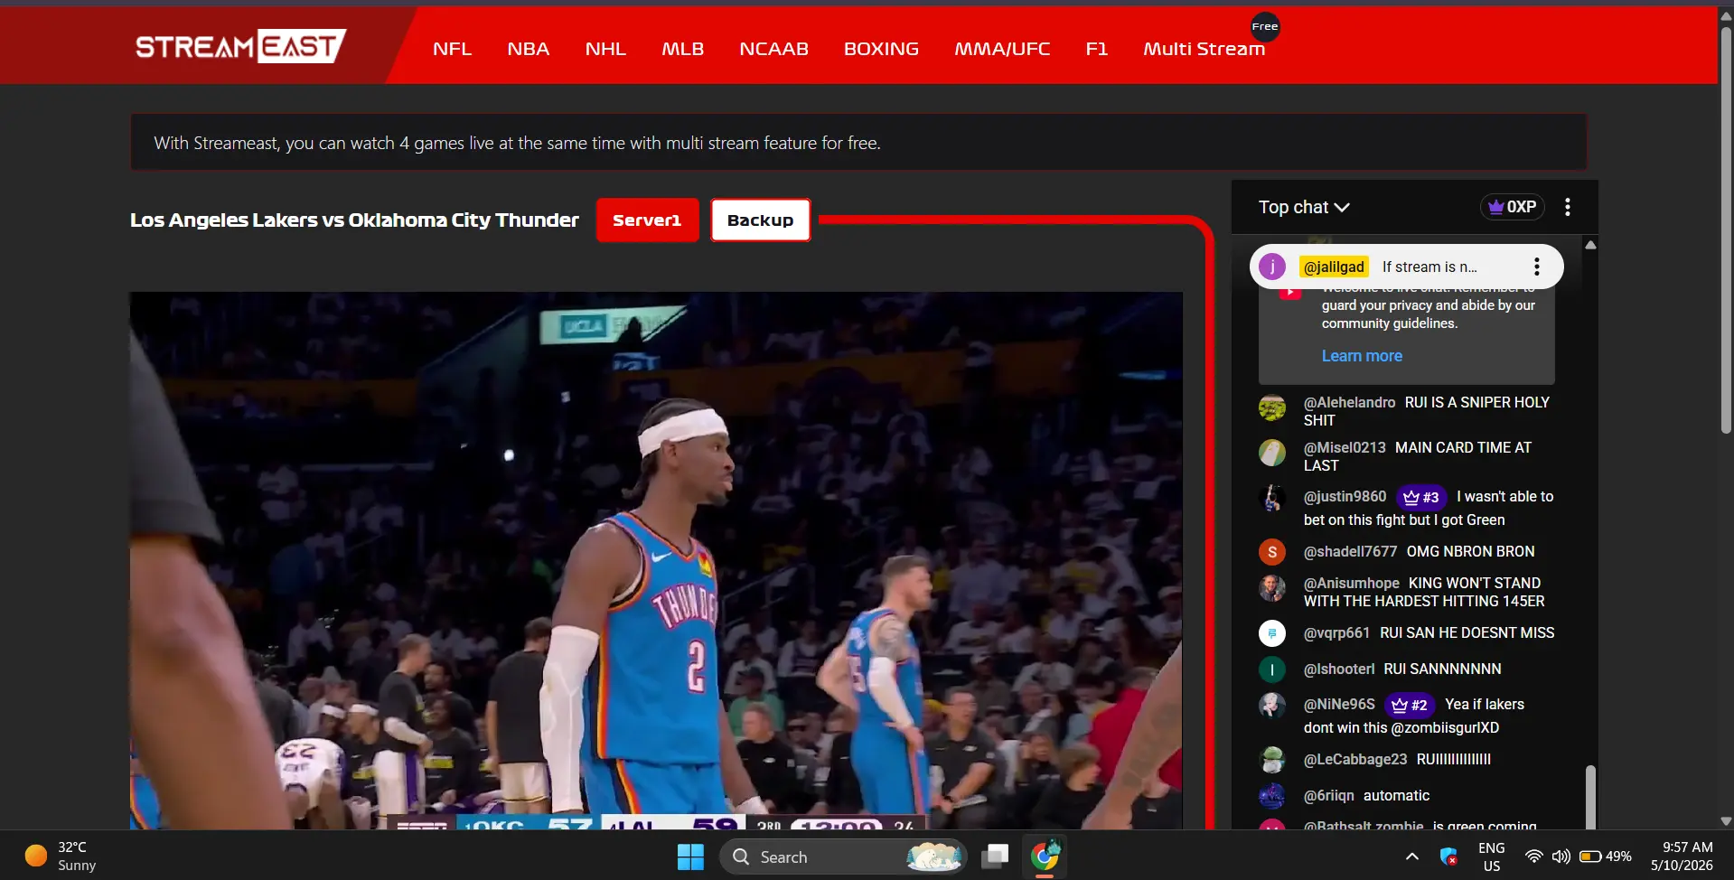
Task: Open the NBA menu item
Action: tap(528, 49)
